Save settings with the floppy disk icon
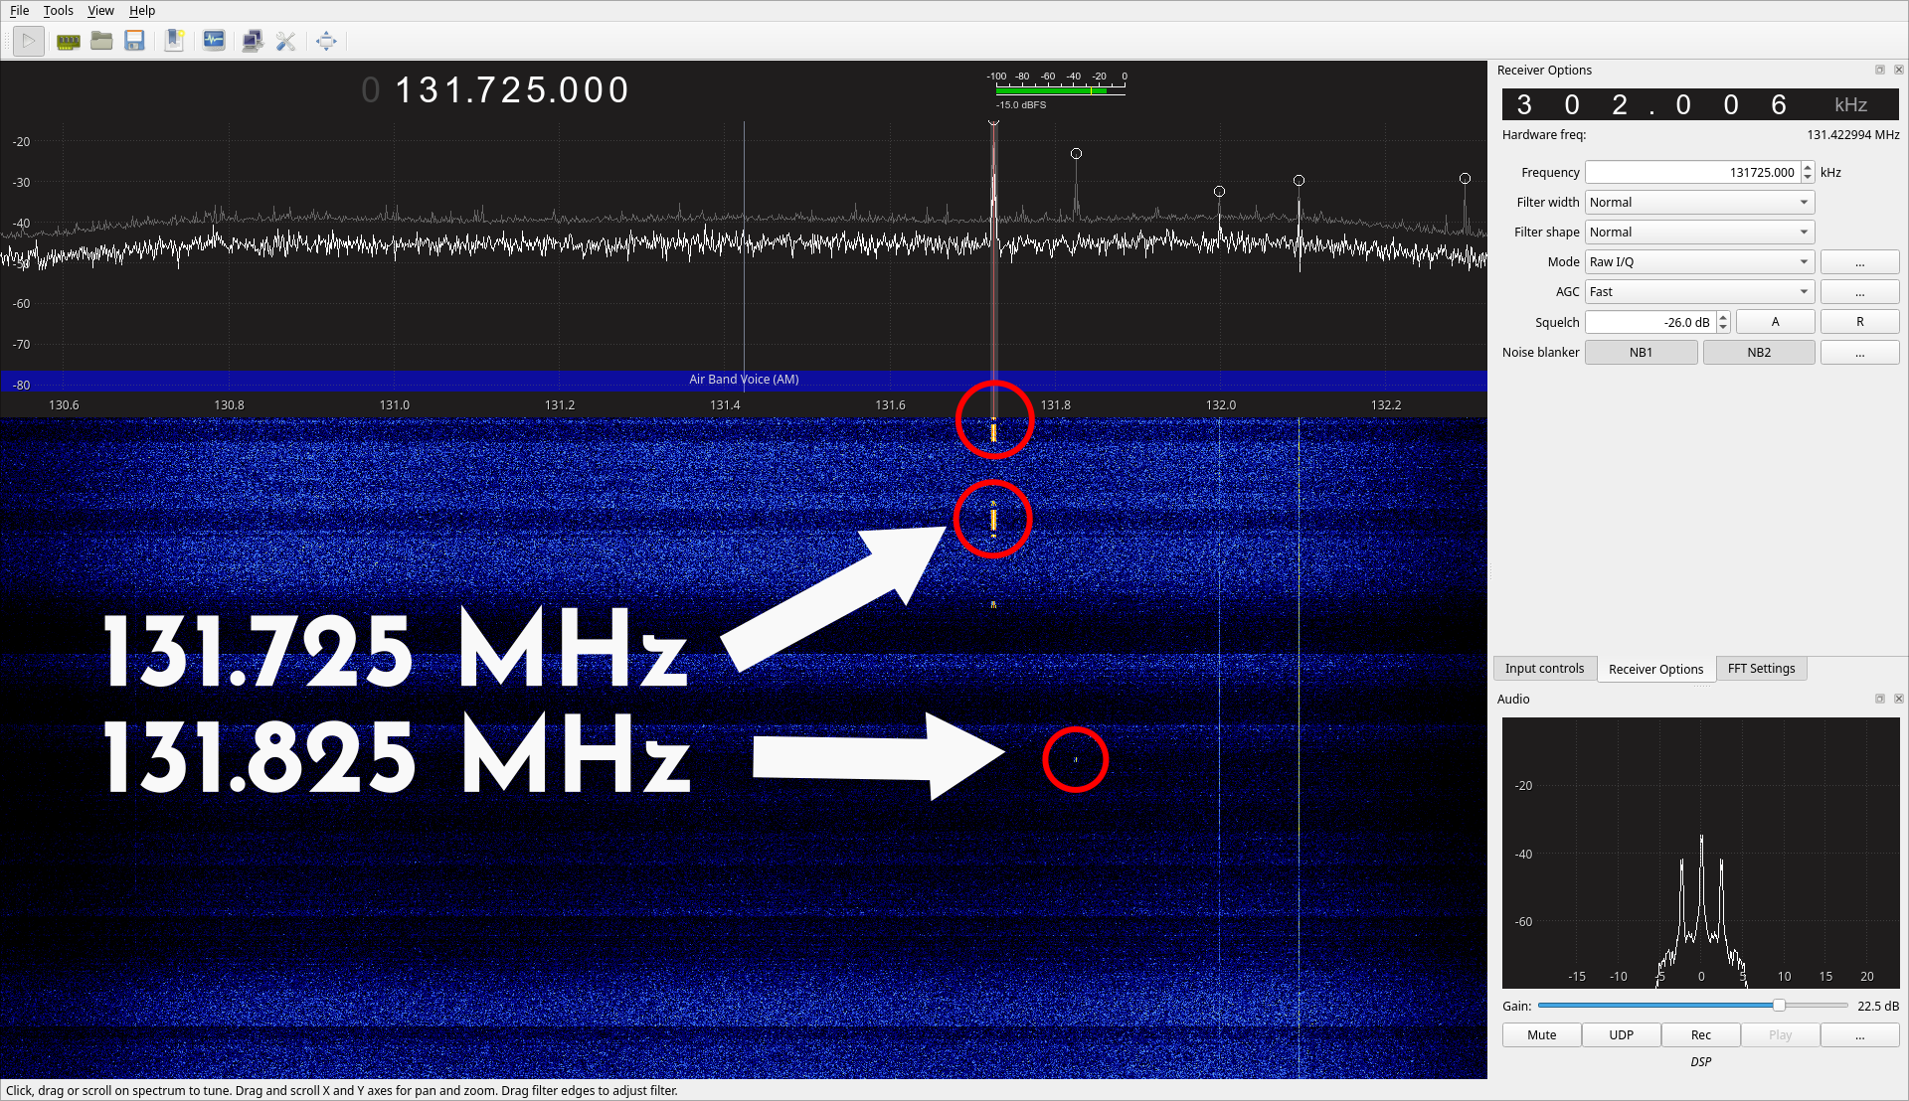Viewport: 1909px width, 1101px height. (135, 41)
